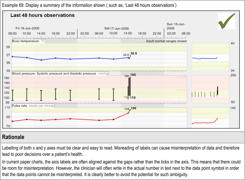Click the 'Blood pressure' chart label

[x=54, y=74]
